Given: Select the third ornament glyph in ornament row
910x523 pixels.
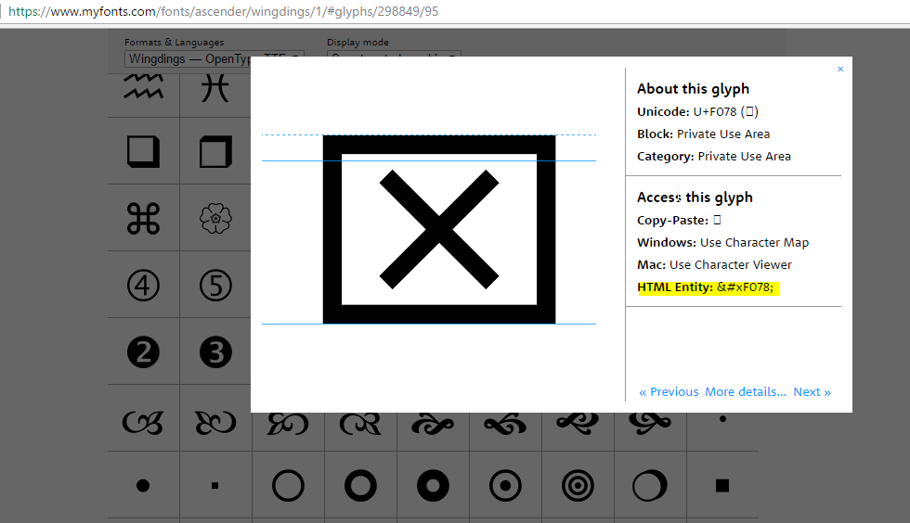Looking at the screenshot, I should (288, 424).
